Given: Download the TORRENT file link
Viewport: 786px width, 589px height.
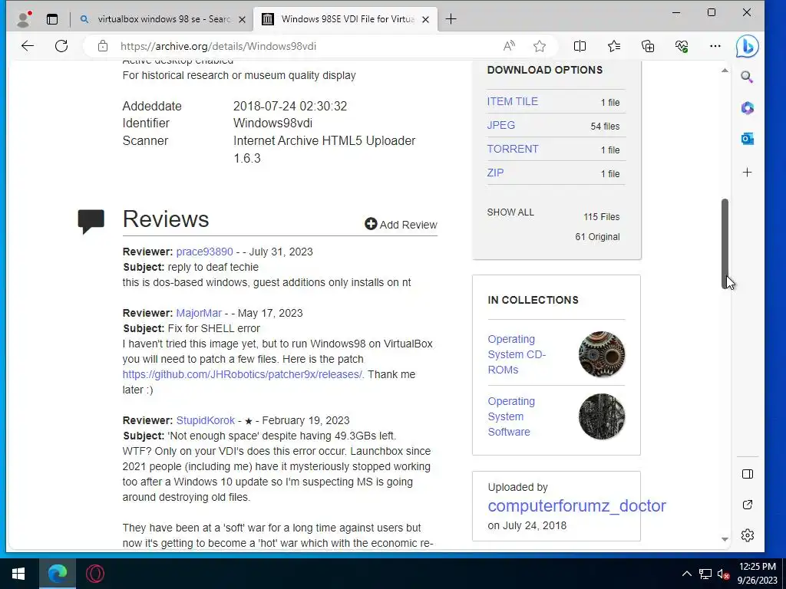Looking at the screenshot, I should click(512, 149).
